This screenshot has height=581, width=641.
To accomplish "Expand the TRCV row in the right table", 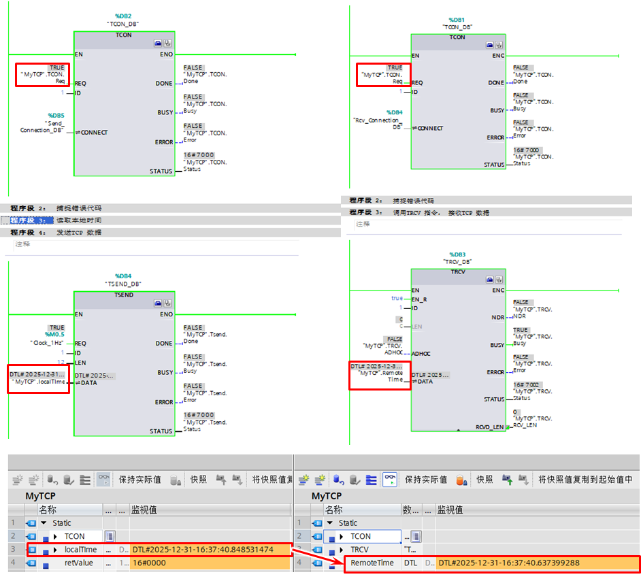I will [x=342, y=550].
